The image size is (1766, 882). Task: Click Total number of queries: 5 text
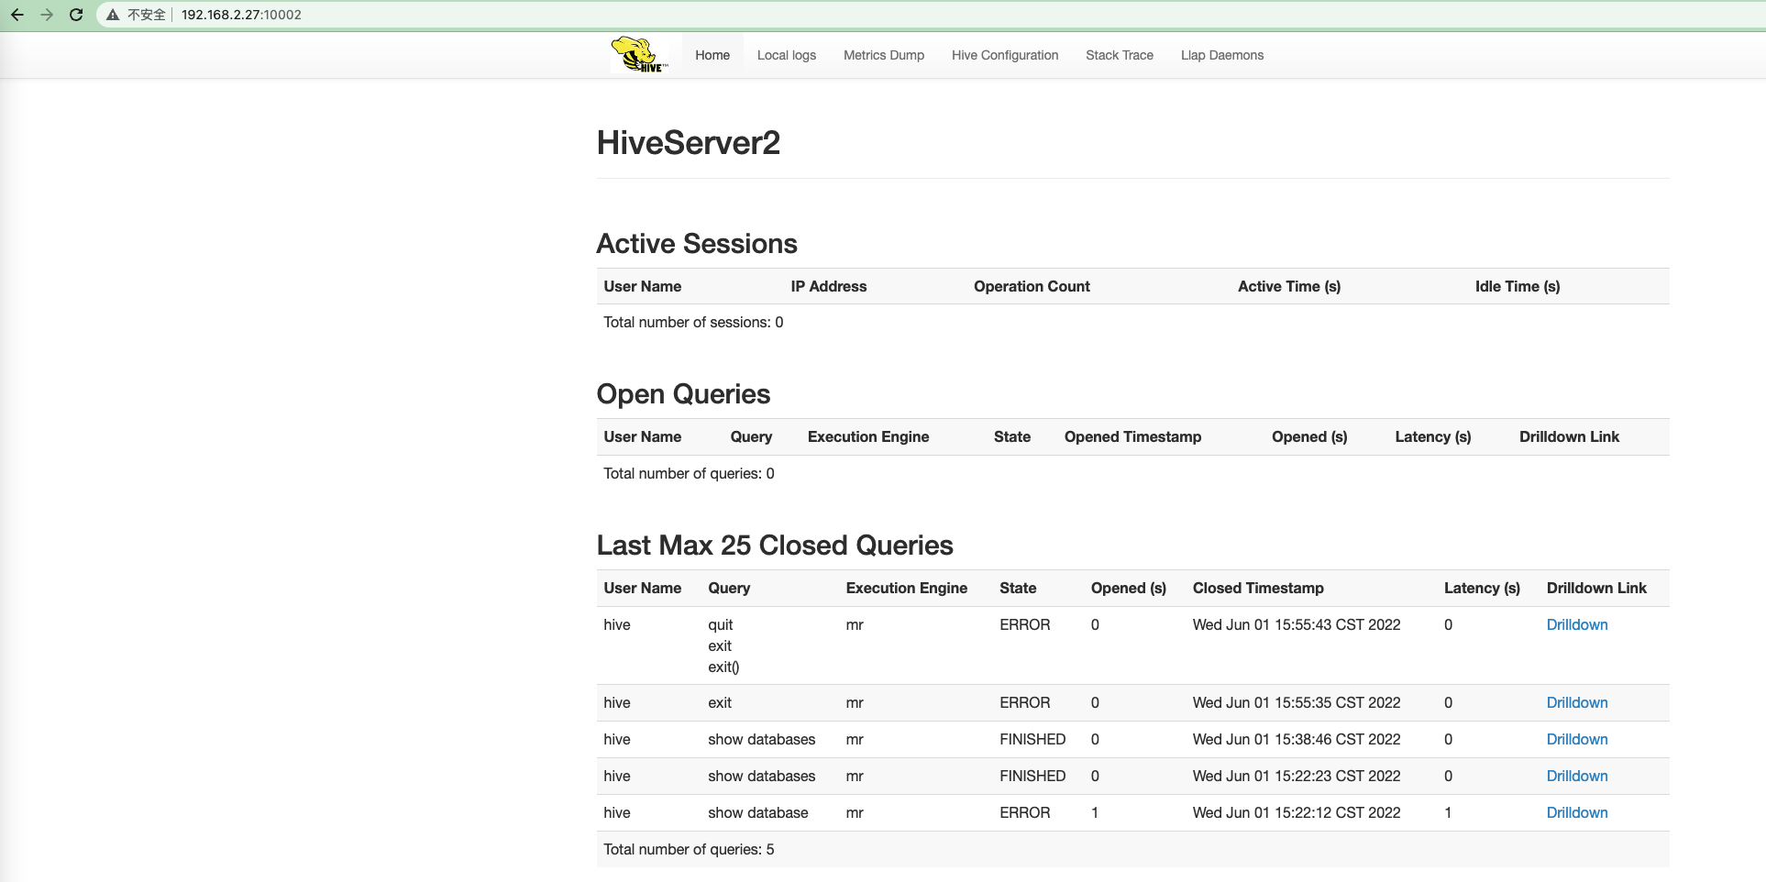[689, 849]
